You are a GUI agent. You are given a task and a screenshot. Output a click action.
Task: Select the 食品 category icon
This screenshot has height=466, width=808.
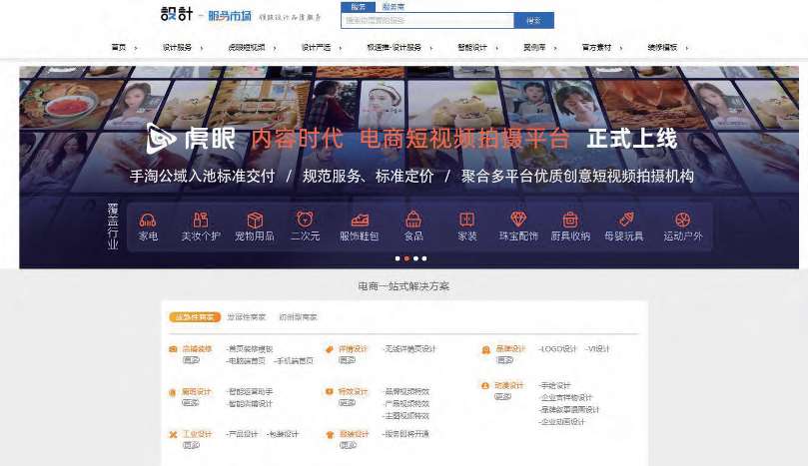coord(412,220)
